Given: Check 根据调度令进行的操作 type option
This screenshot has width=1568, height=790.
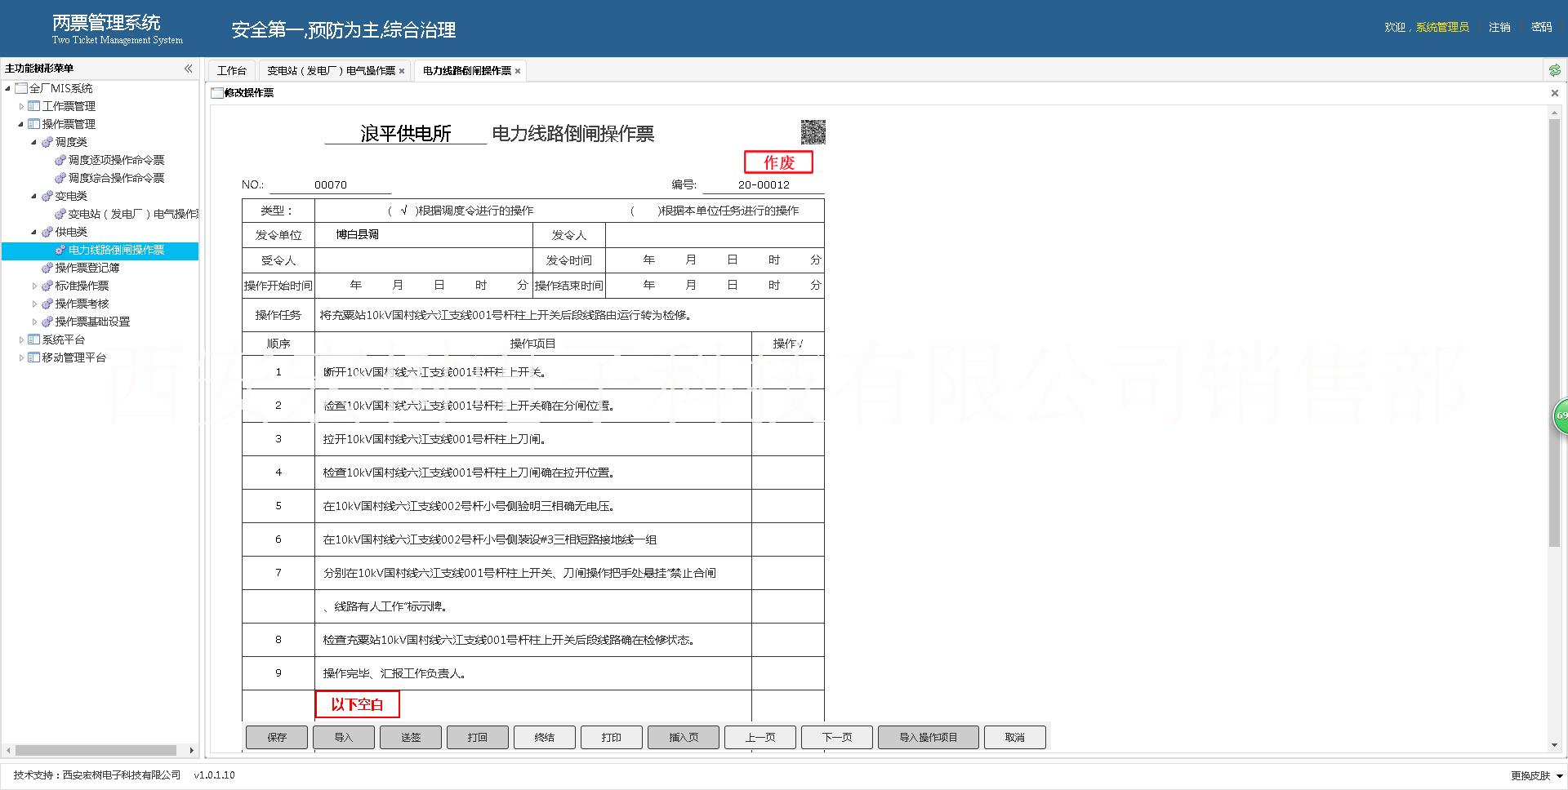Looking at the screenshot, I should tap(403, 211).
